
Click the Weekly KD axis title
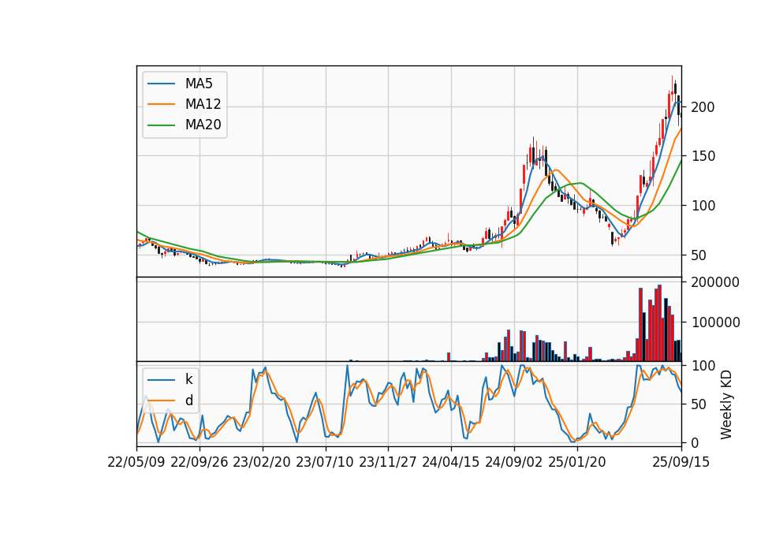click(726, 405)
